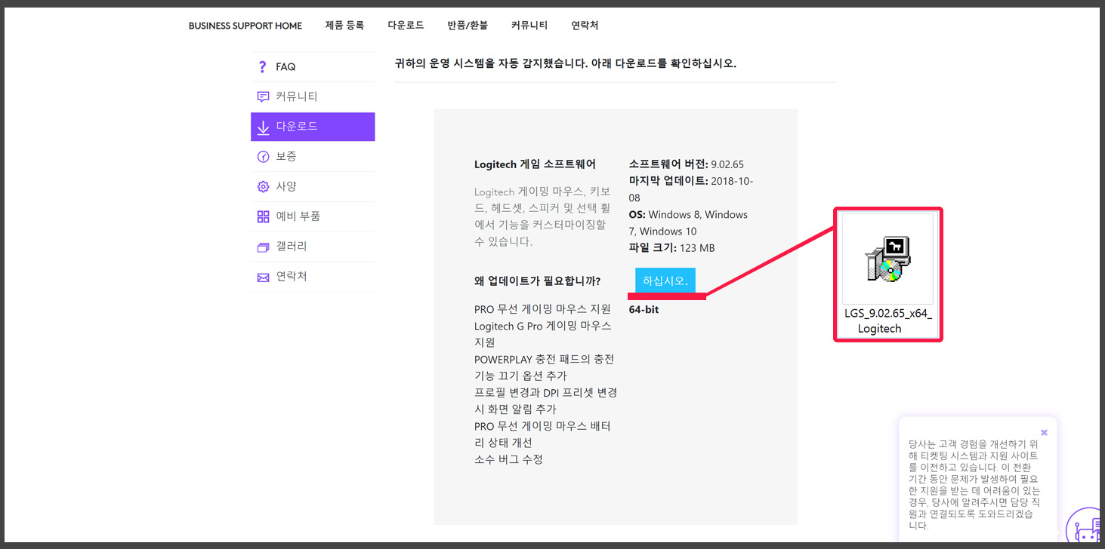The height and width of the screenshot is (549, 1105).
Task: Click the 마지막 업데이트 date text
Action: 691,189
